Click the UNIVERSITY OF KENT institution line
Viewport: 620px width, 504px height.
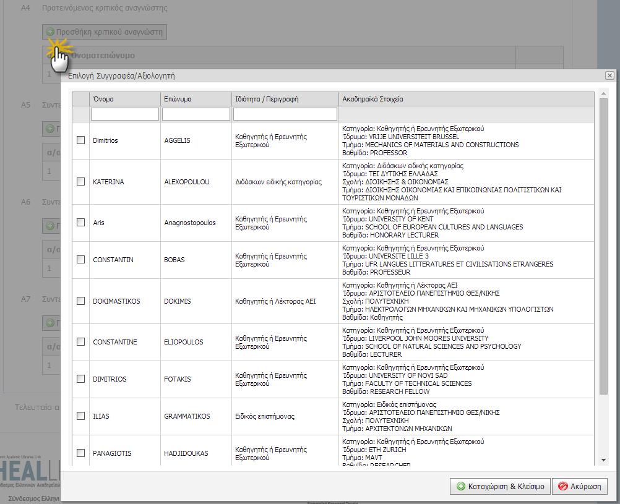[x=387, y=219]
